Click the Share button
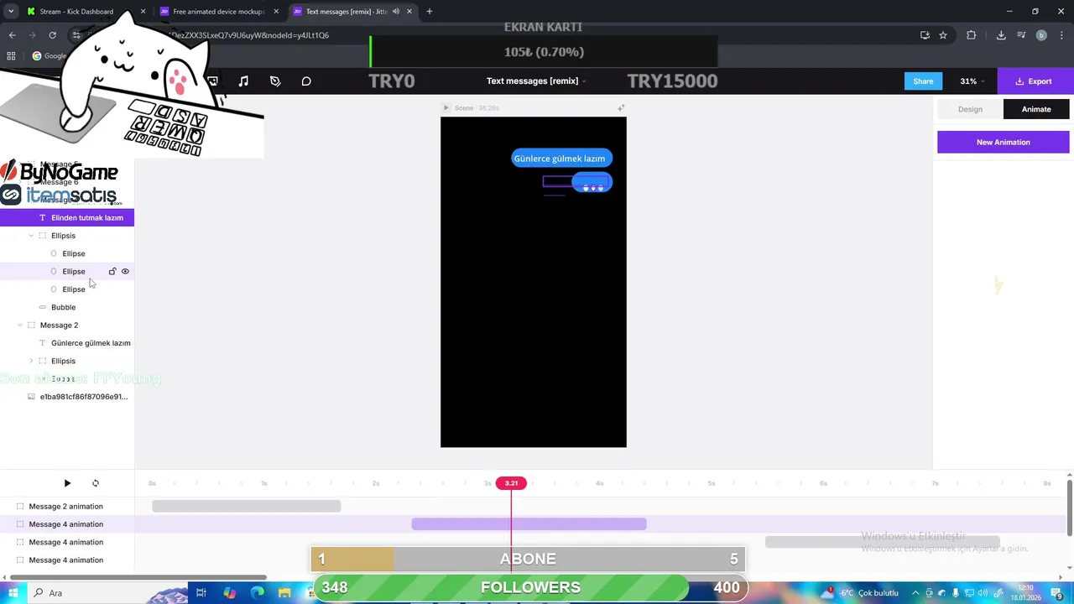 (x=923, y=81)
